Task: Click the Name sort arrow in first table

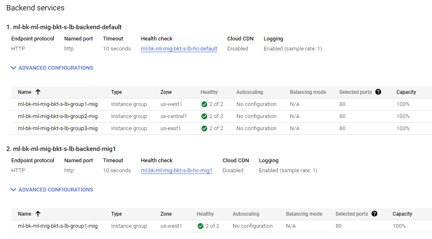Action: 38,92
